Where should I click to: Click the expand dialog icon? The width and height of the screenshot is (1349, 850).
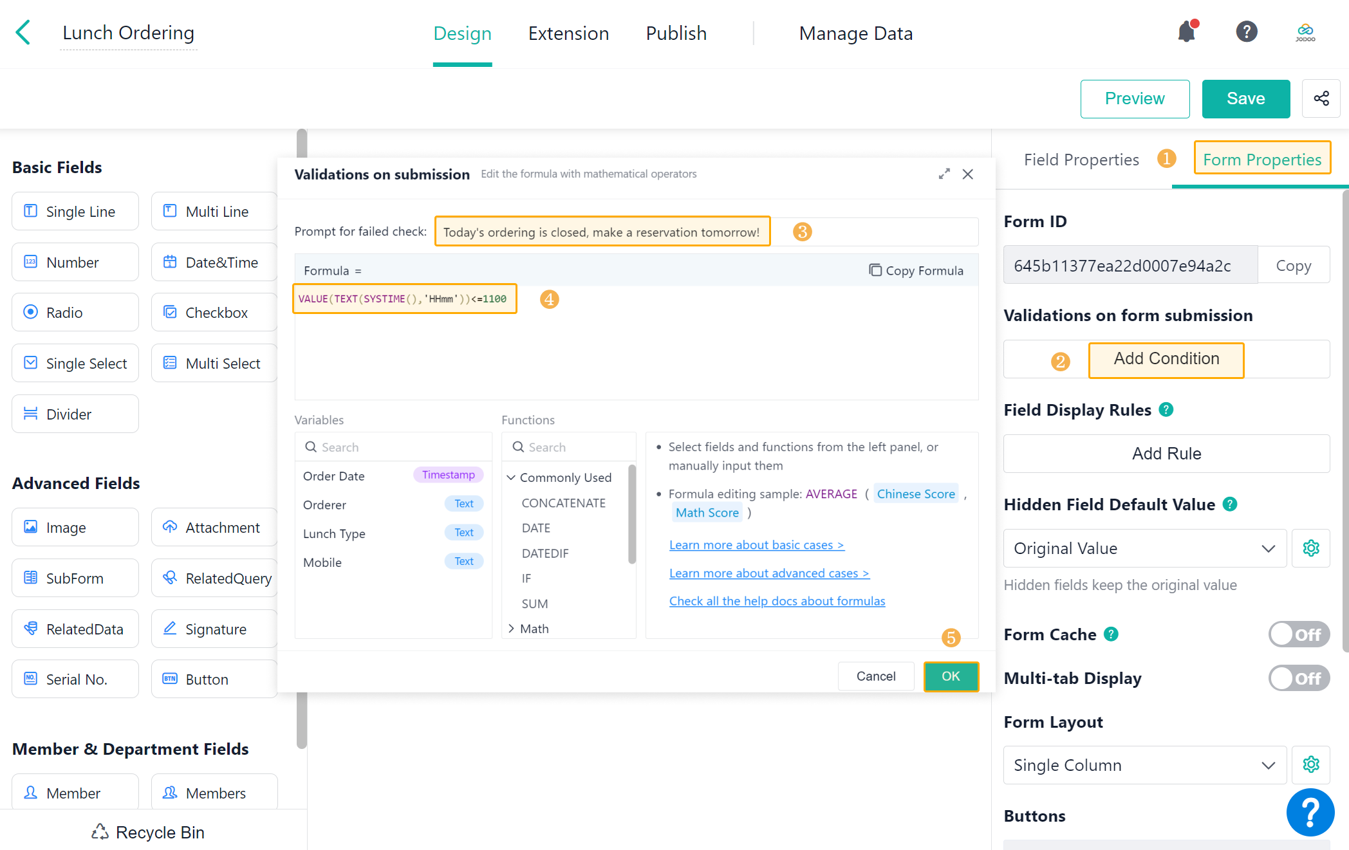coord(944,174)
